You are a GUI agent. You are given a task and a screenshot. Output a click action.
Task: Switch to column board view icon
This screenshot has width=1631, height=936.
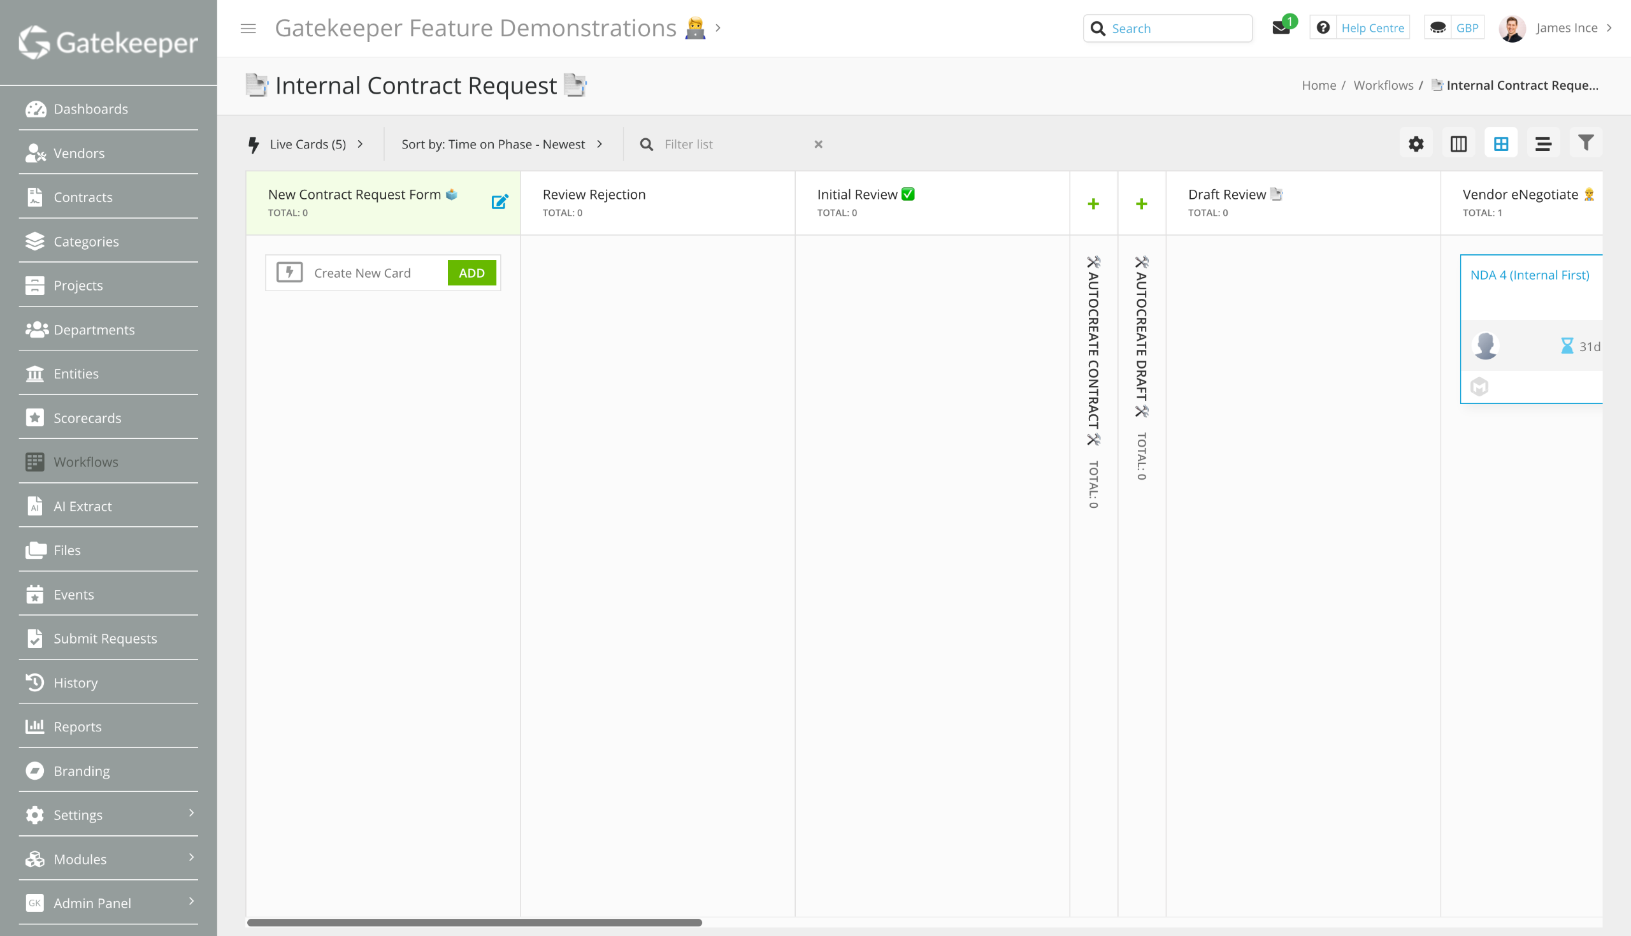coord(1458,144)
